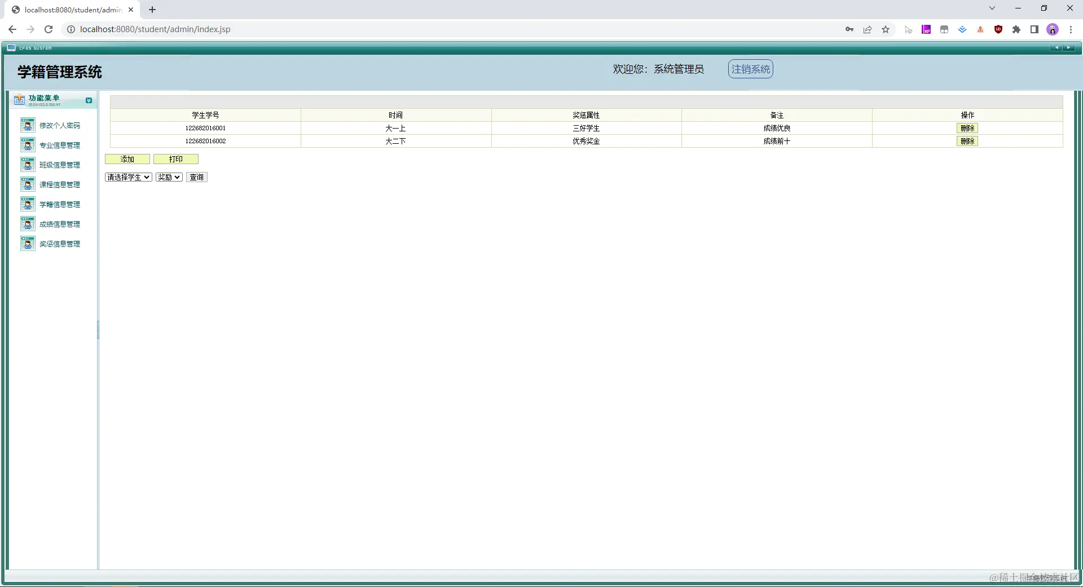Screen dimensions: 1083x587
Task: Click the right arrow in the top frame bar
Action: pyautogui.click(x=1068, y=48)
